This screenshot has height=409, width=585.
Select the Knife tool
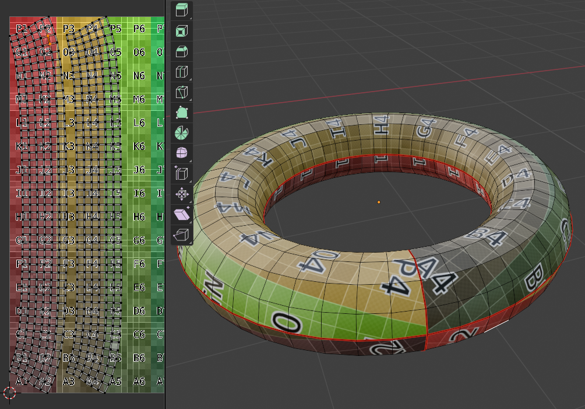tap(182, 92)
